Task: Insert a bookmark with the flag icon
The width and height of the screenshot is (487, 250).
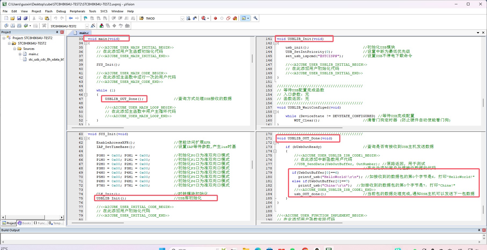Action: click(x=85, y=18)
